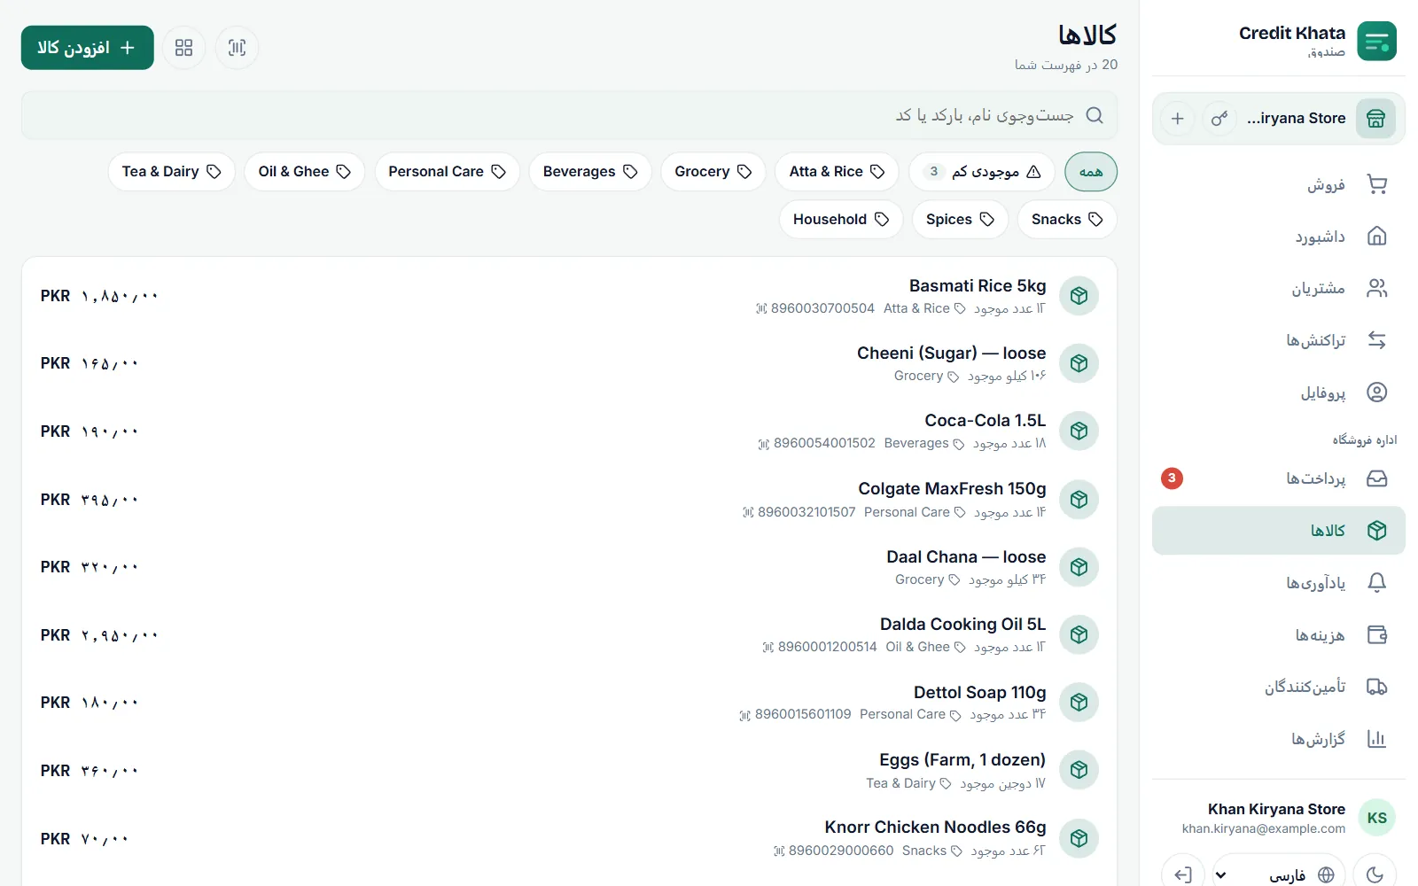Filter by موجودی کم low stock chip

tap(982, 172)
